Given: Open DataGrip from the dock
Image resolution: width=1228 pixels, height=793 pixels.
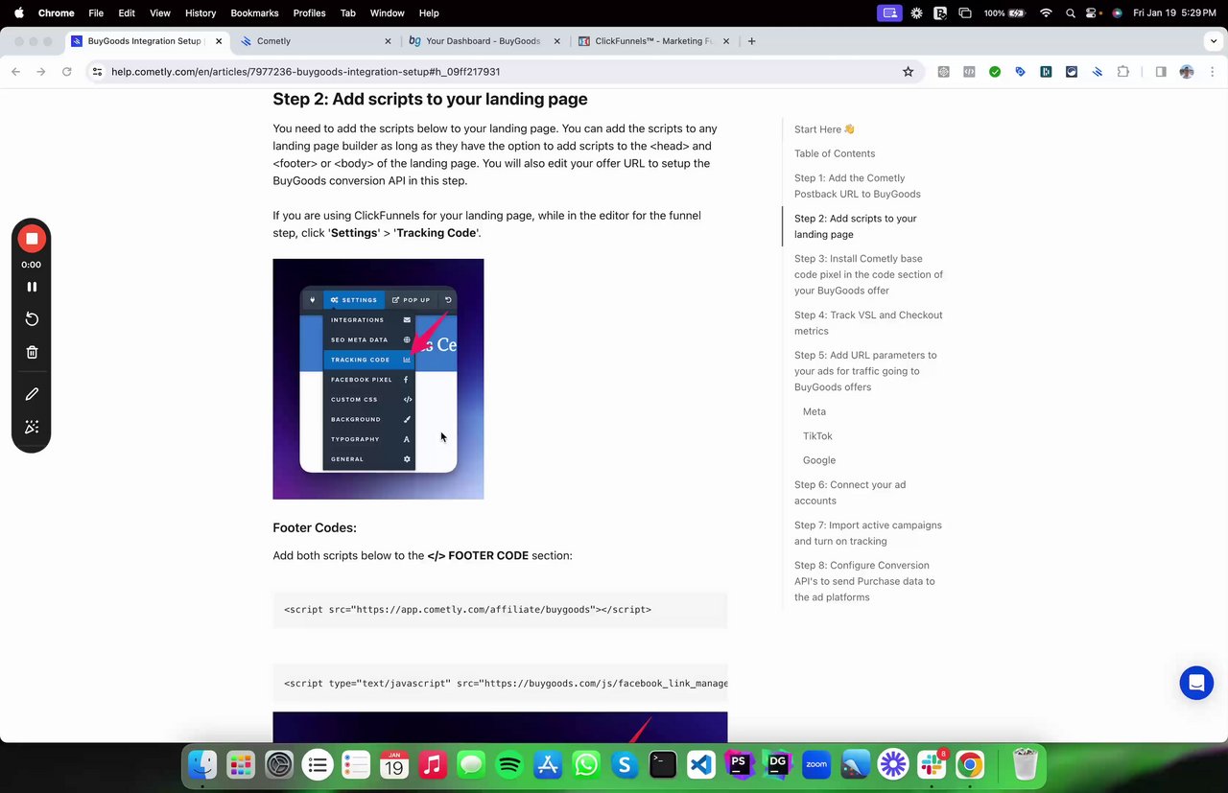Looking at the screenshot, I should pyautogui.click(x=778, y=764).
